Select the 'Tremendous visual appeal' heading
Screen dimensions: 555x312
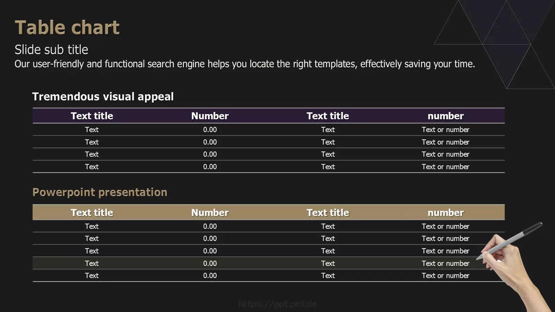[x=103, y=96]
